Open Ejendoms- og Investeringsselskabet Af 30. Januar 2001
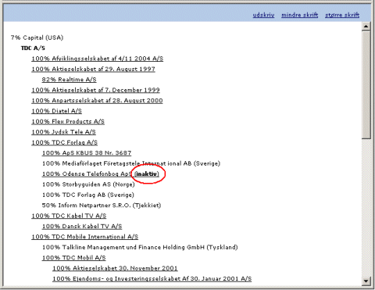The width and height of the screenshot is (375, 290). coord(152,279)
